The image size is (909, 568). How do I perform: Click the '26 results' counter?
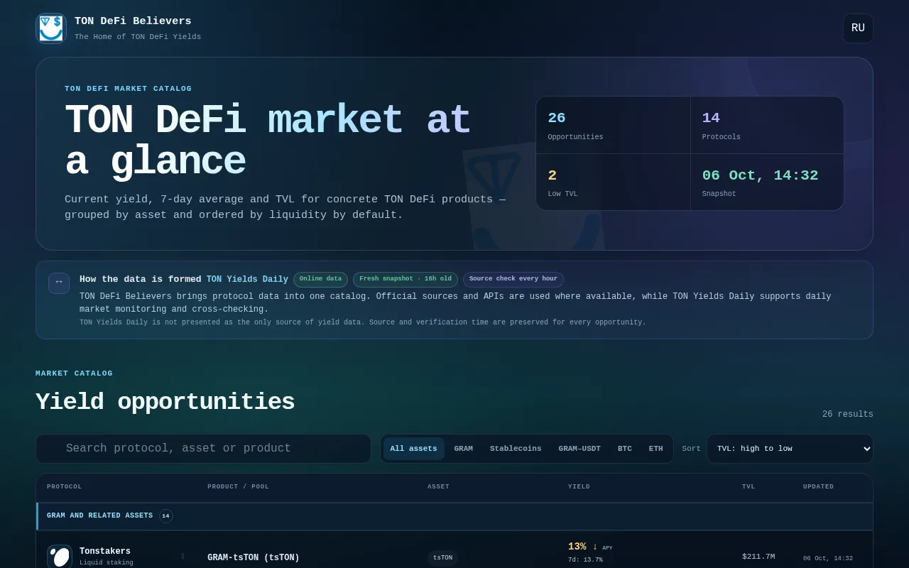(x=848, y=415)
